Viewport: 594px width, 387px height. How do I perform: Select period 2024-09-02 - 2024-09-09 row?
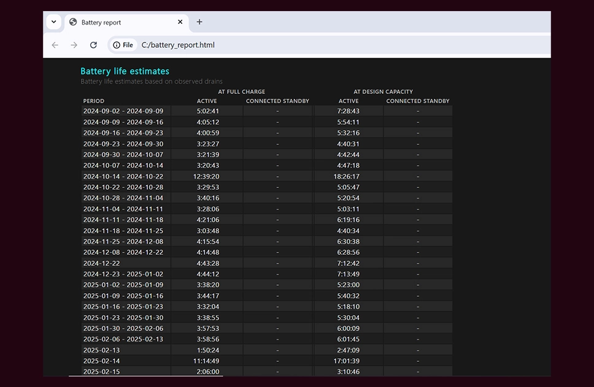[267, 111]
